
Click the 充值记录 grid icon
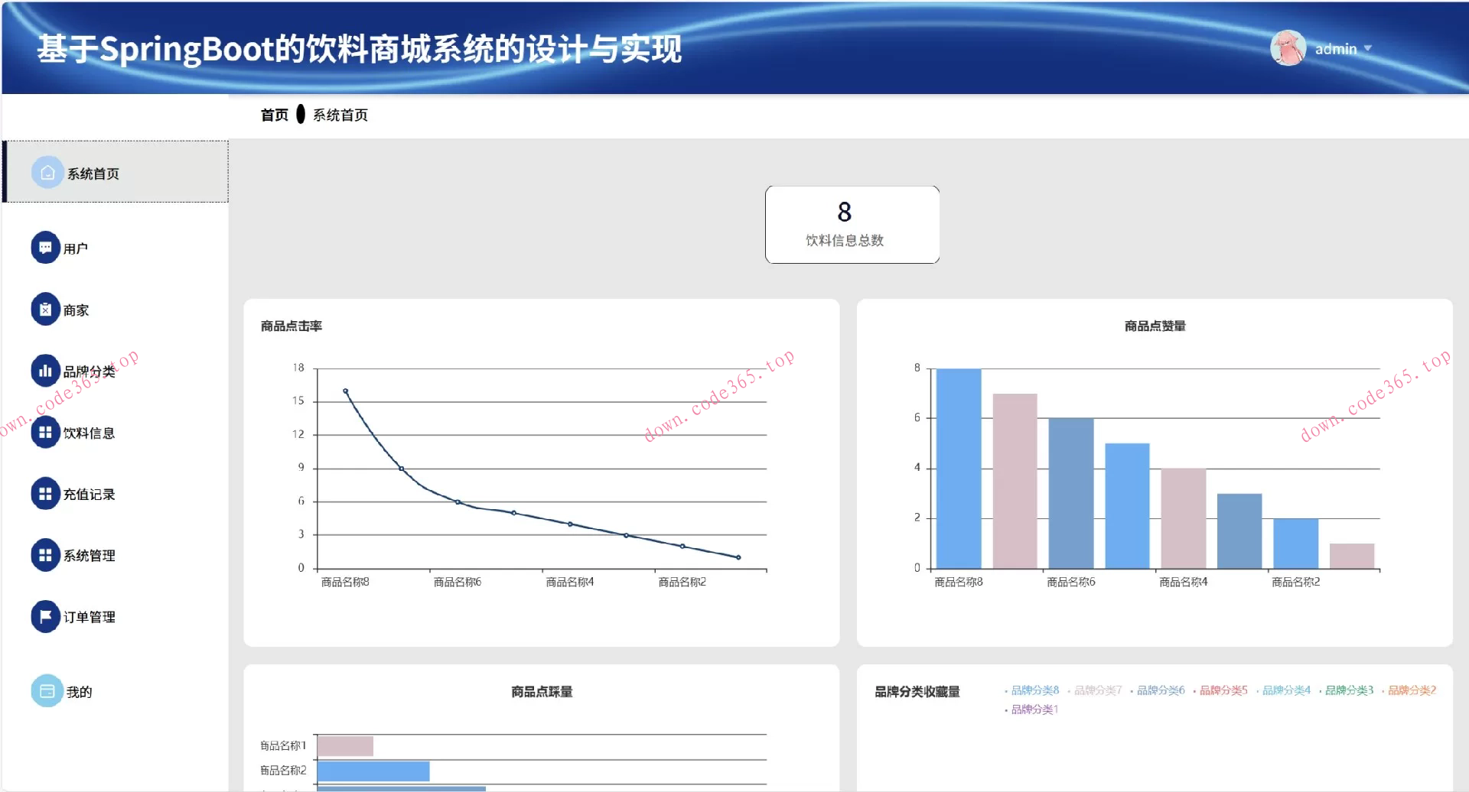point(45,494)
